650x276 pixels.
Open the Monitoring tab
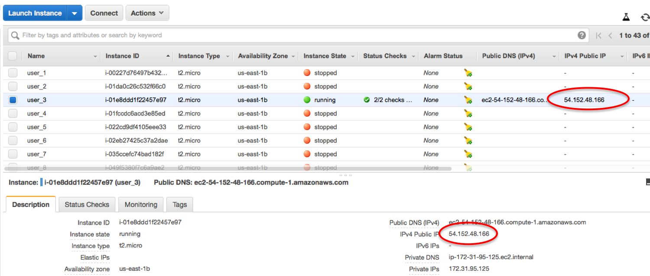tap(141, 205)
